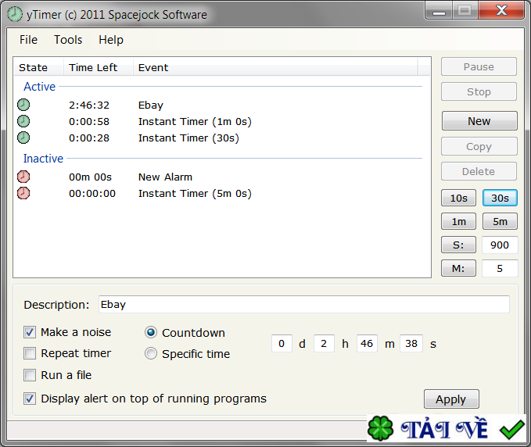The width and height of the screenshot is (531, 447).
Task: Click the green clock icon for Ebay timer
Action: click(23, 105)
